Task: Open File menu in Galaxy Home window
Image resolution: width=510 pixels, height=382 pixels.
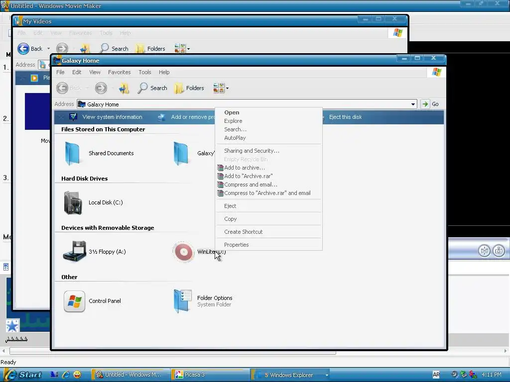Action: click(x=60, y=72)
